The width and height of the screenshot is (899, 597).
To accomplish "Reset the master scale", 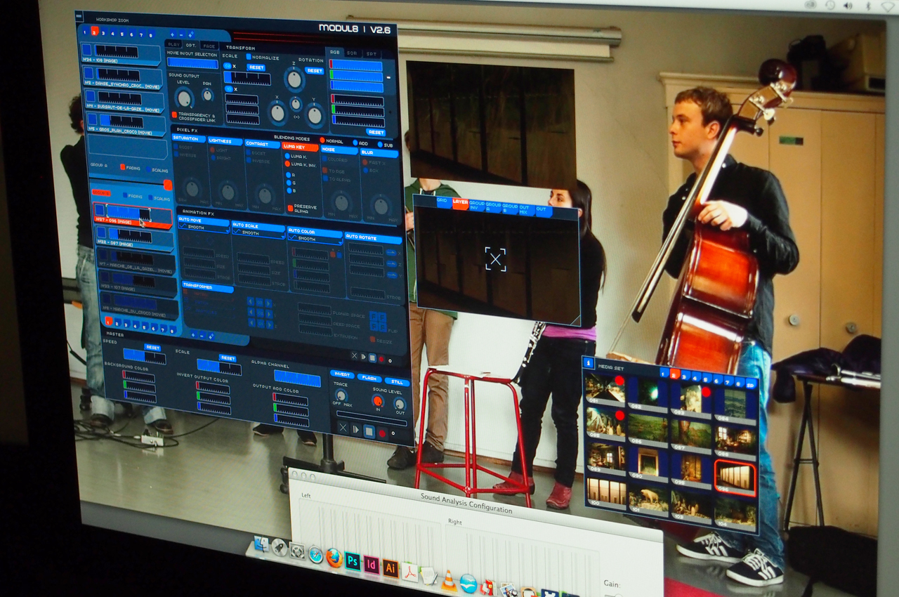I will [x=227, y=358].
